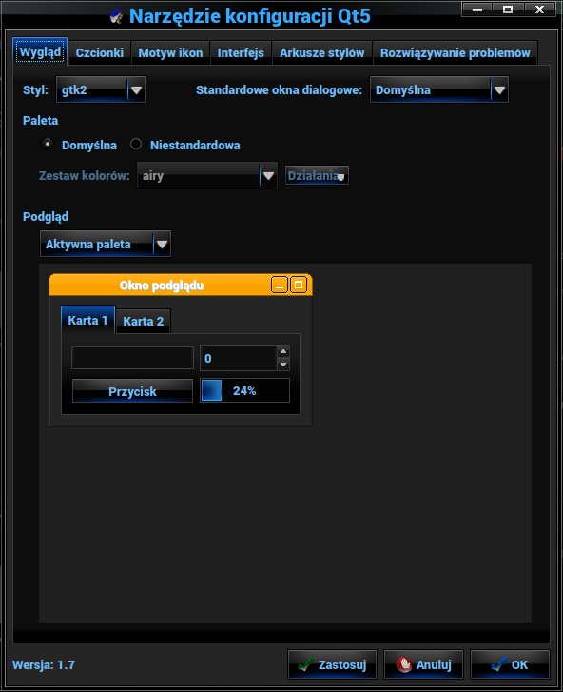This screenshot has height=692, width=563.
Task: Open the Styl gtk2 dropdown
Action: [x=101, y=89]
